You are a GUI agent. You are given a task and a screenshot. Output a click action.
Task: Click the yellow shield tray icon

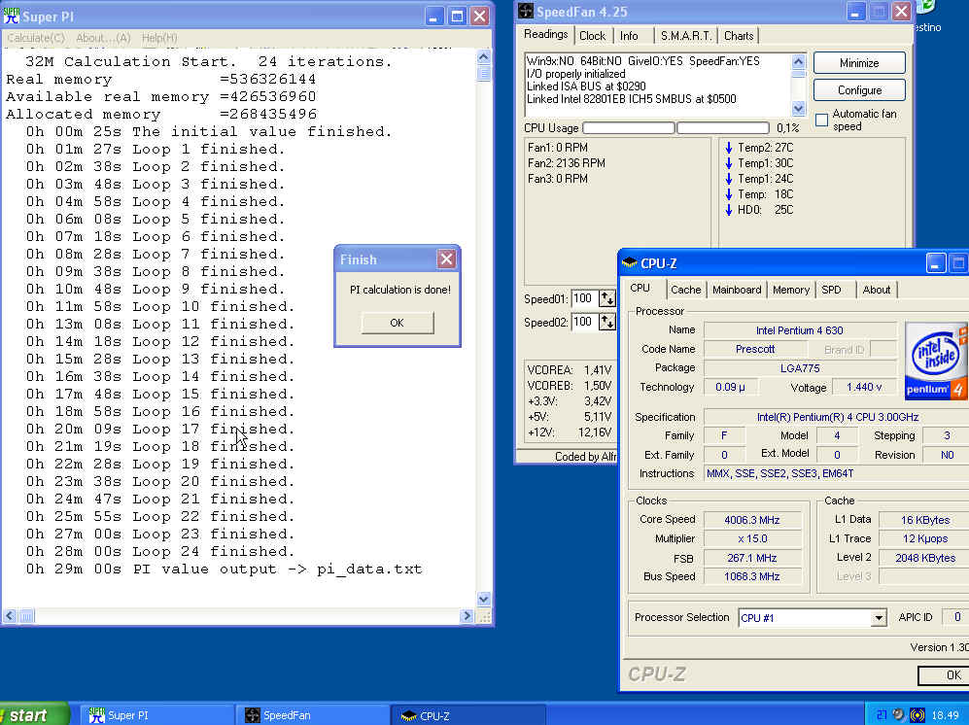pos(917,715)
